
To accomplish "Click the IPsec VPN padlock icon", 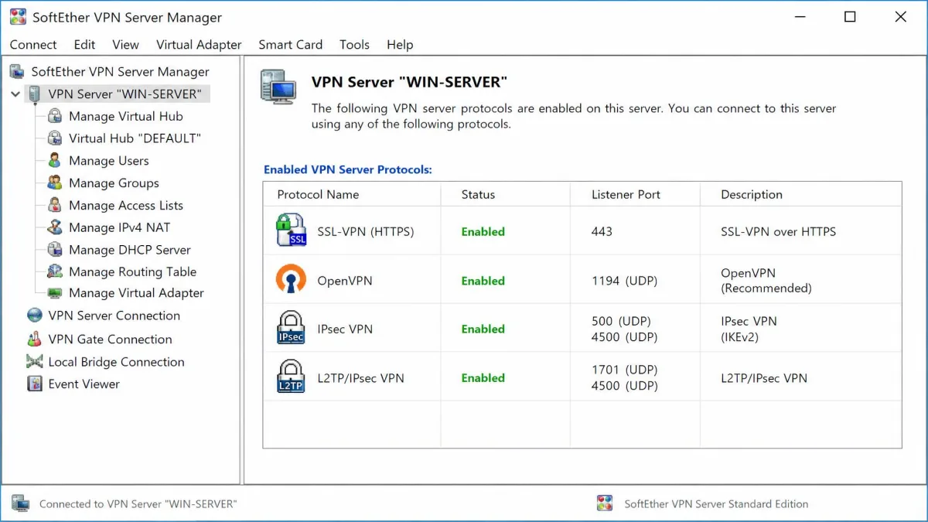I will coord(292,327).
